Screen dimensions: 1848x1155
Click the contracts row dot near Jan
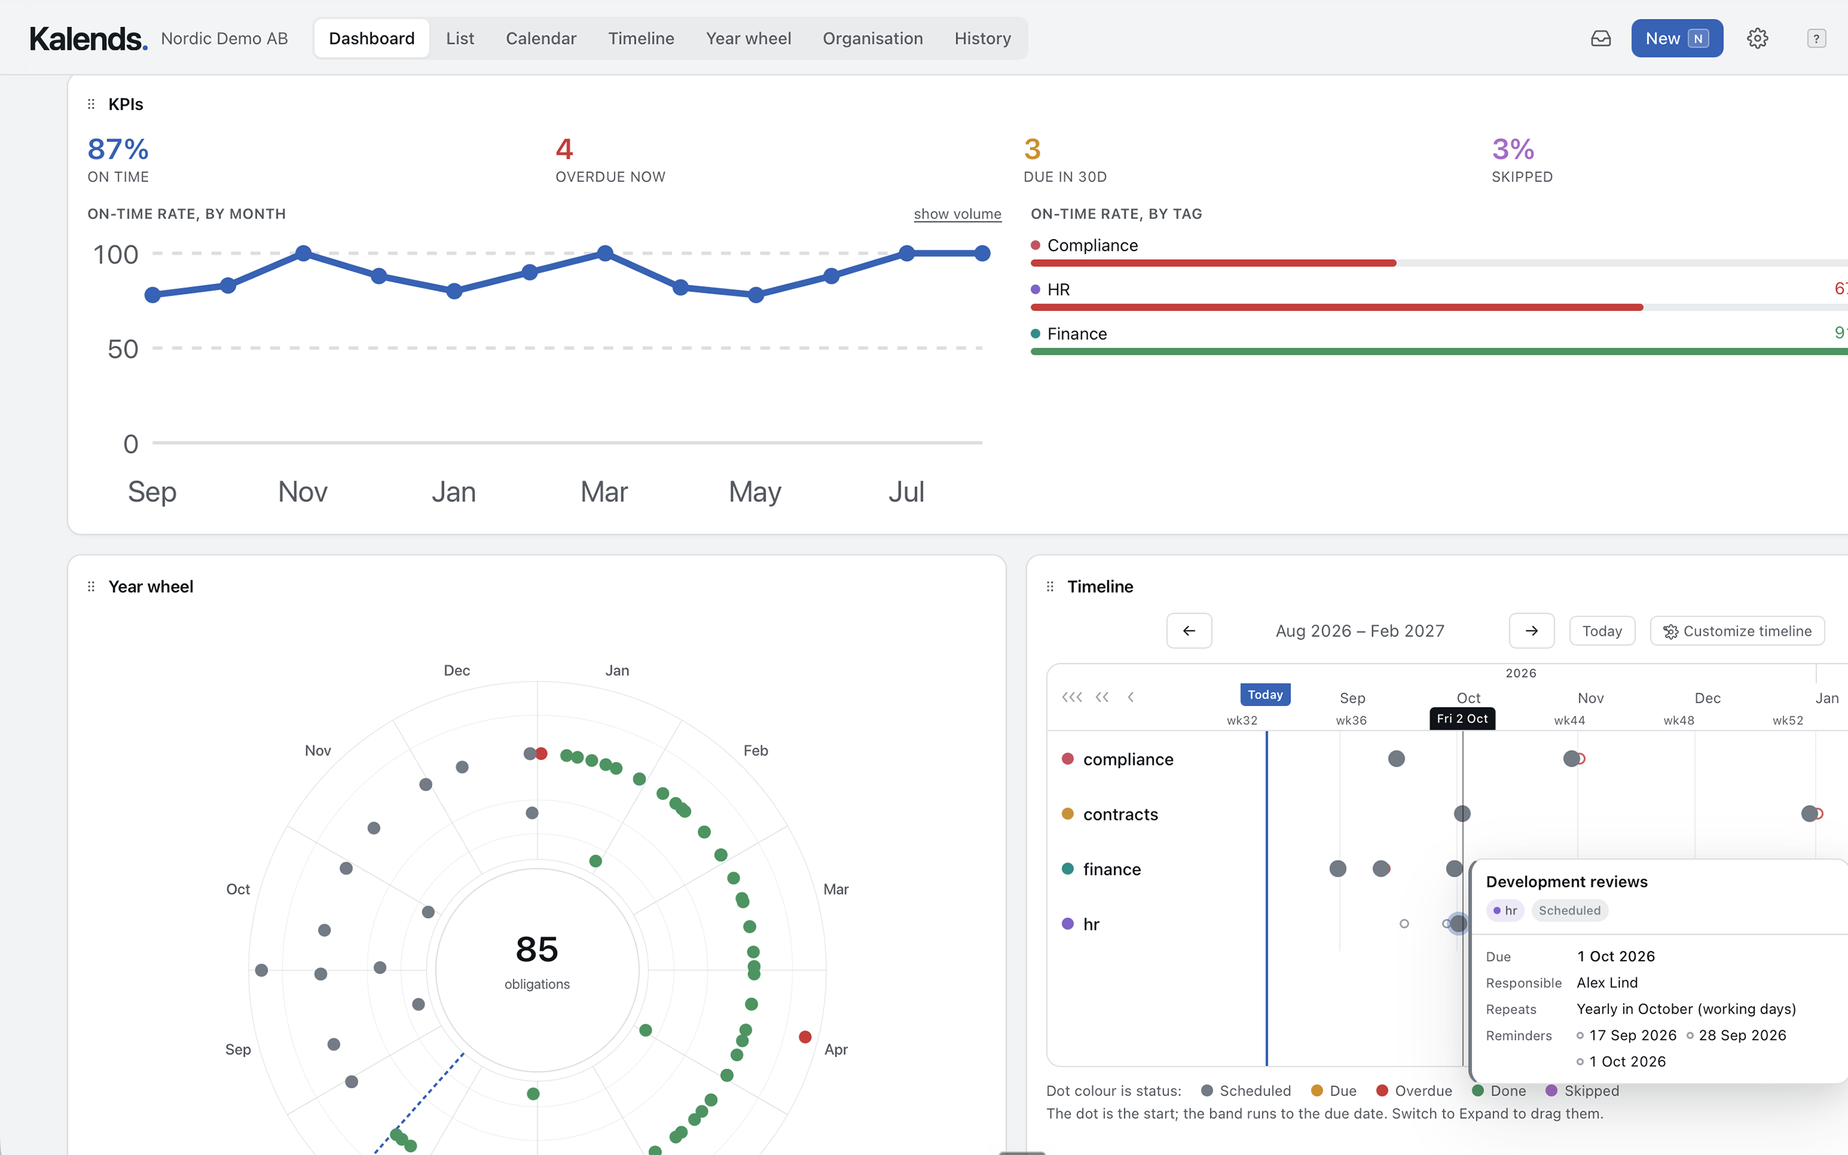[1810, 813]
